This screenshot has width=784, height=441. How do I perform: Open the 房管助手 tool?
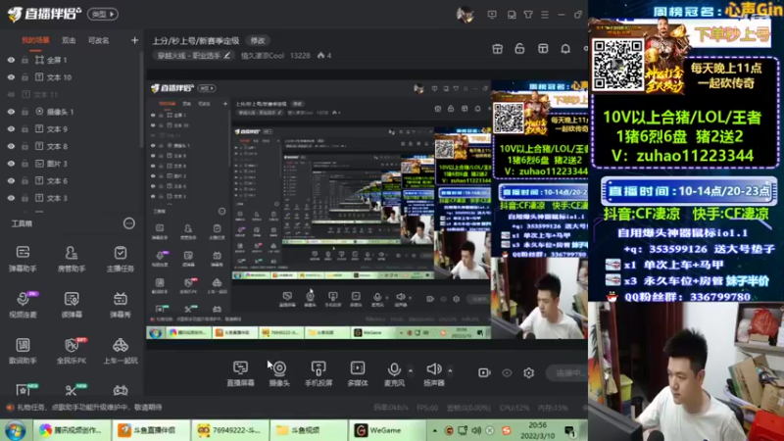tap(71, 259)
